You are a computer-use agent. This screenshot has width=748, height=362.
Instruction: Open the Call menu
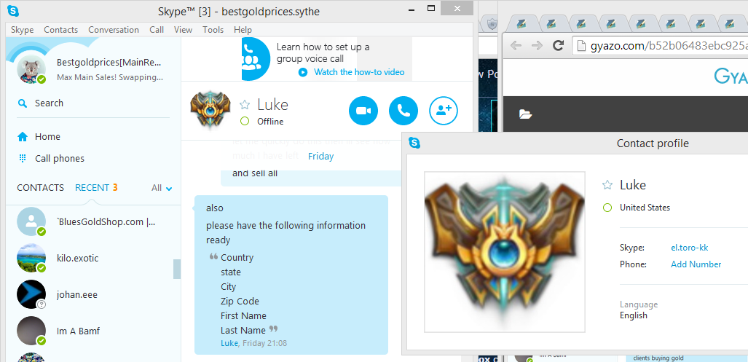tap(157, 30)
